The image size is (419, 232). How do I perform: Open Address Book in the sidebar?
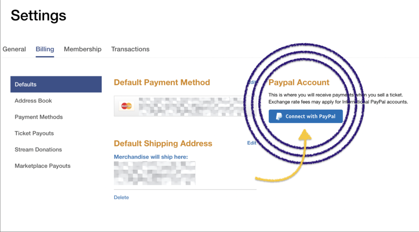(33, 101)
